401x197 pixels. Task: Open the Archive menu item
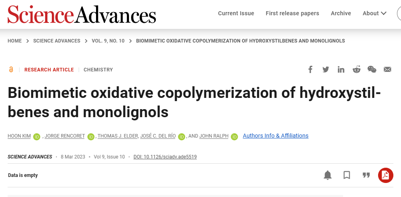(341, 13)
